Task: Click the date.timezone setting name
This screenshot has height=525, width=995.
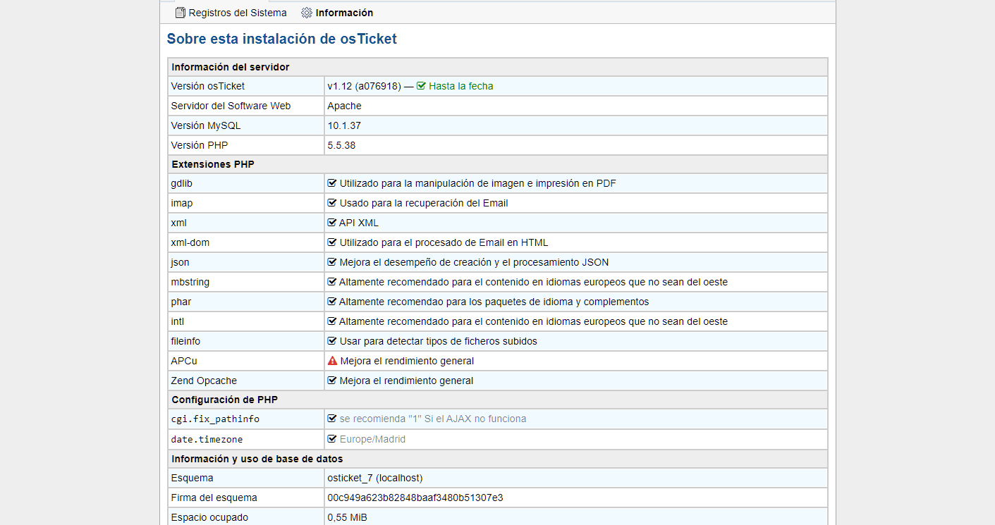Action: tap(207, 440)
